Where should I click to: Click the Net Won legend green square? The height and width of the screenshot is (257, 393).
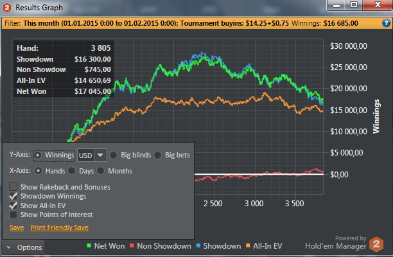click(x=89, y=245)
